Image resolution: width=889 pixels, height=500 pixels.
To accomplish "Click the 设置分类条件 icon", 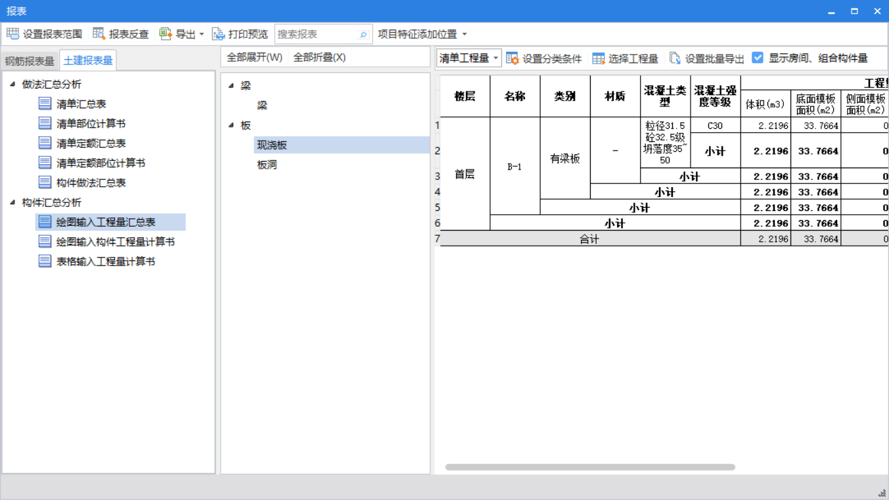I will click(x=513, y=58).
